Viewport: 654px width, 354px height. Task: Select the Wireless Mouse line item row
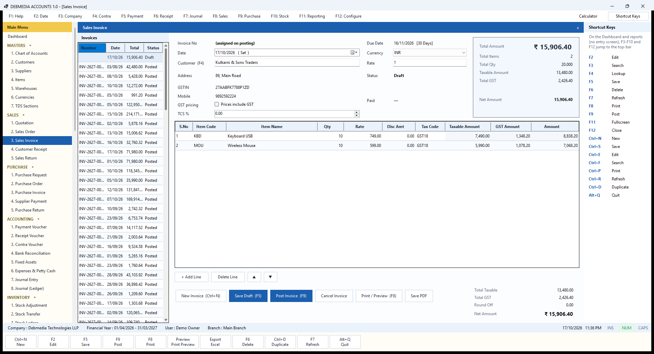377,146
